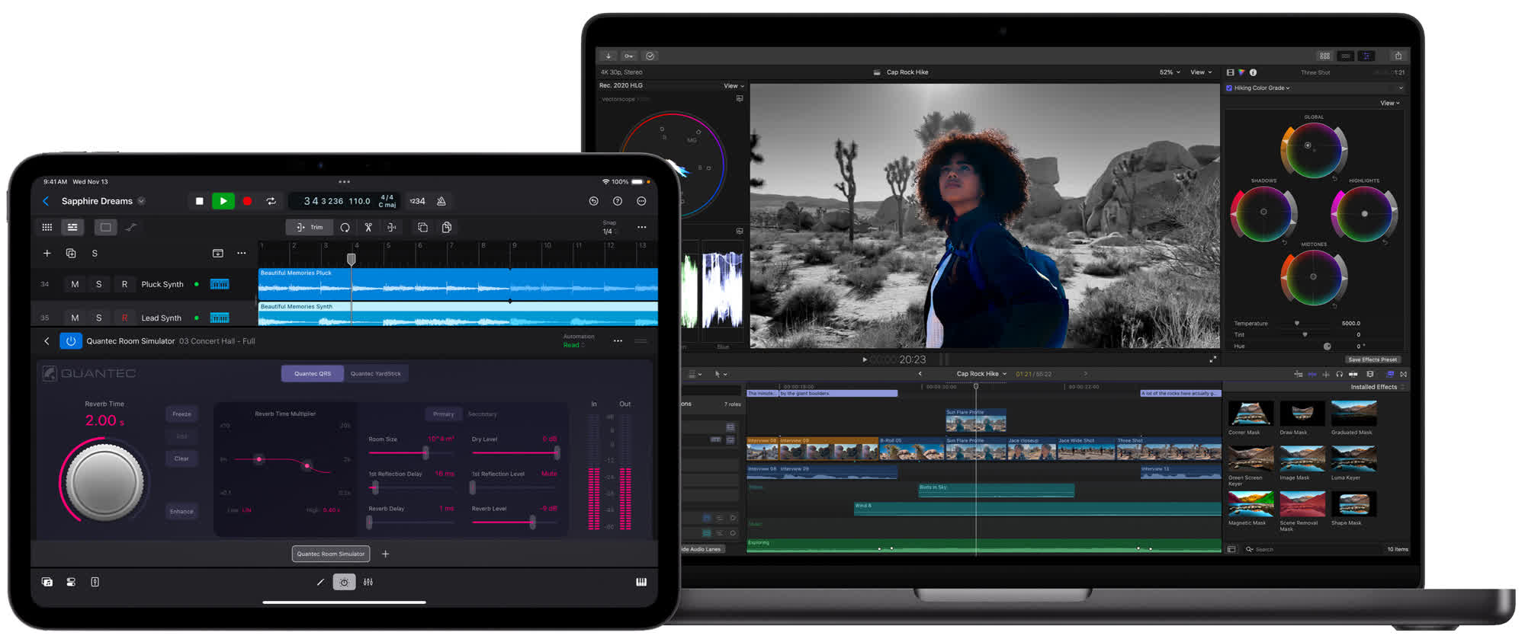Mute the Pluck Synth track
This screenshot has width=1525, height=639.
(75, 284)
